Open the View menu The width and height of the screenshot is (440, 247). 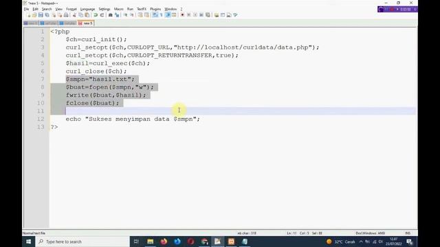coord(58,9)
